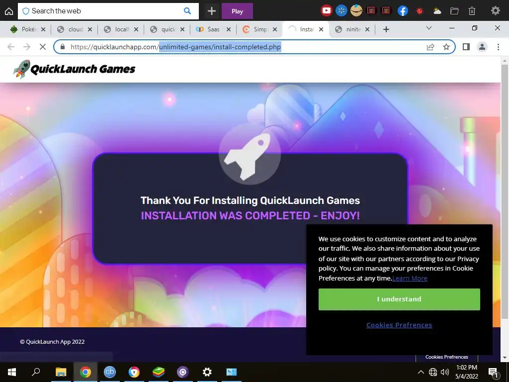Bookmark this page with star icon

(446, 47)
